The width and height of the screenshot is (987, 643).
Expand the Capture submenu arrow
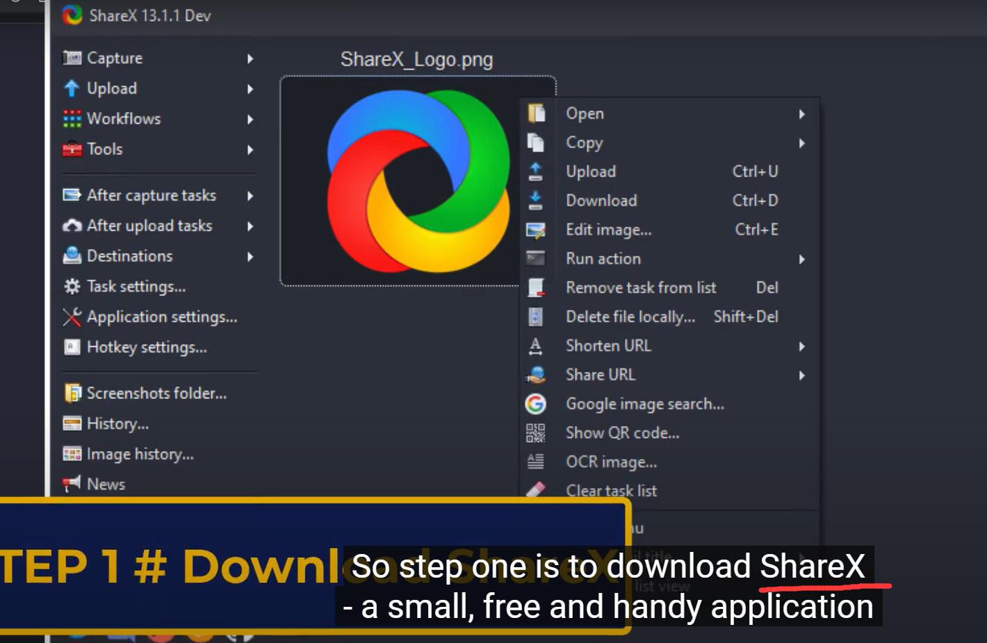[250, 58]
